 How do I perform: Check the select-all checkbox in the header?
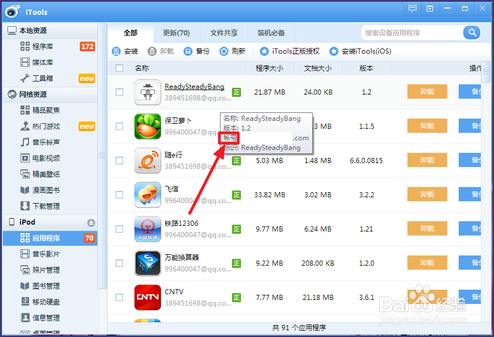pos(119,67)
